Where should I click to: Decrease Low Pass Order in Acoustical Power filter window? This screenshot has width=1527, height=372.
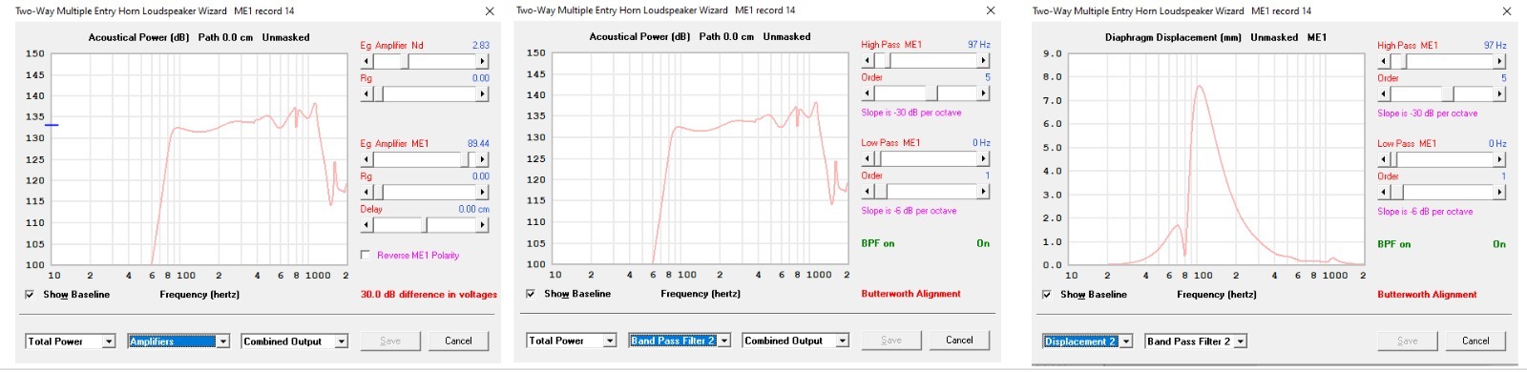(x=868, y=191)
